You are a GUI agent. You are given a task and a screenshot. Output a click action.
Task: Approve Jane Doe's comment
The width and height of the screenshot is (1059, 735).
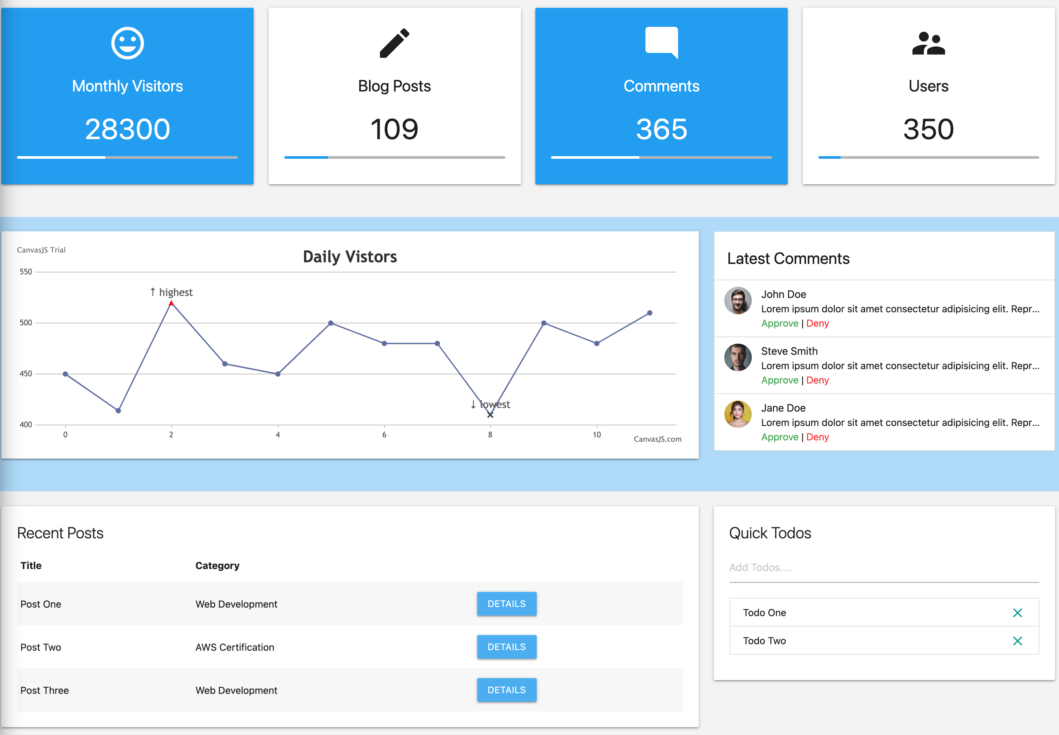779,437
